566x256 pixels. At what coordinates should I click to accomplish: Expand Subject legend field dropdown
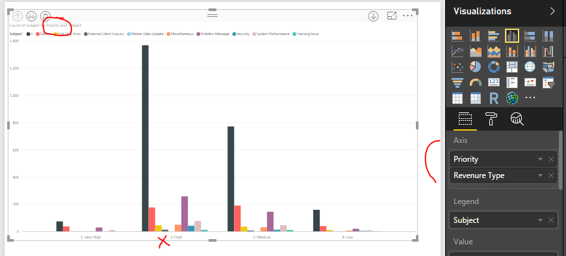[540, 220]
